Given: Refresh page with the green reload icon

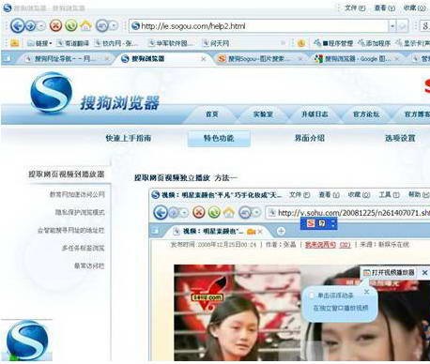Looking at the screenshot, I should point(71,25).
